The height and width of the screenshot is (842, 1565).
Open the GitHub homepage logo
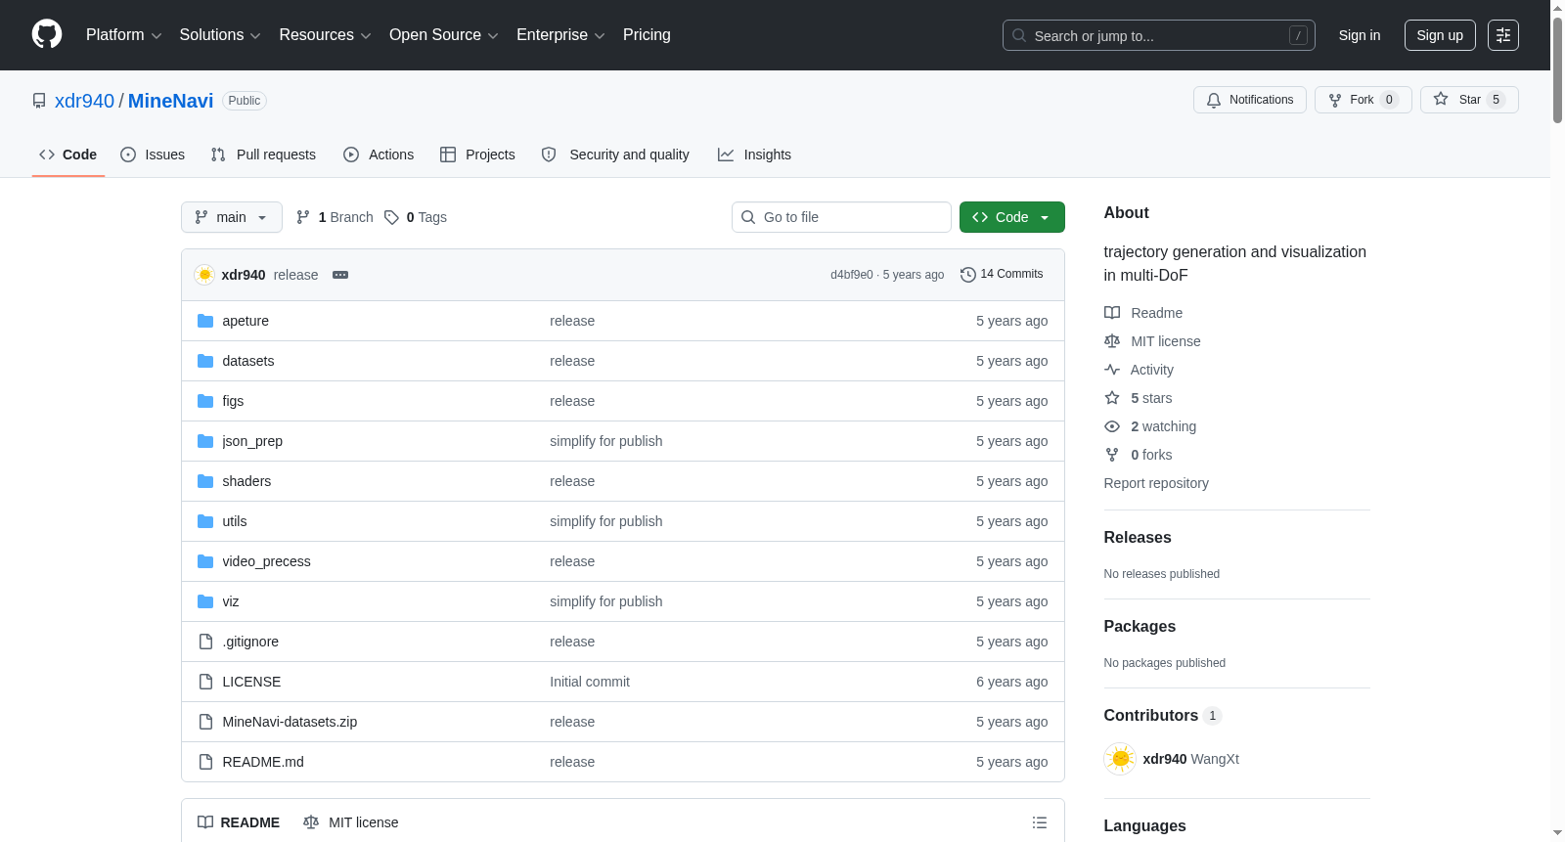(x=47, y=35)
